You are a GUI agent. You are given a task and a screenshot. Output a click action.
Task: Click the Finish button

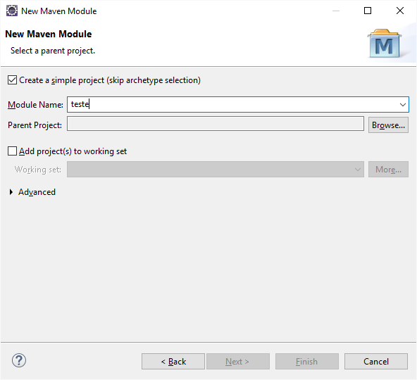(x=307, y=362)
